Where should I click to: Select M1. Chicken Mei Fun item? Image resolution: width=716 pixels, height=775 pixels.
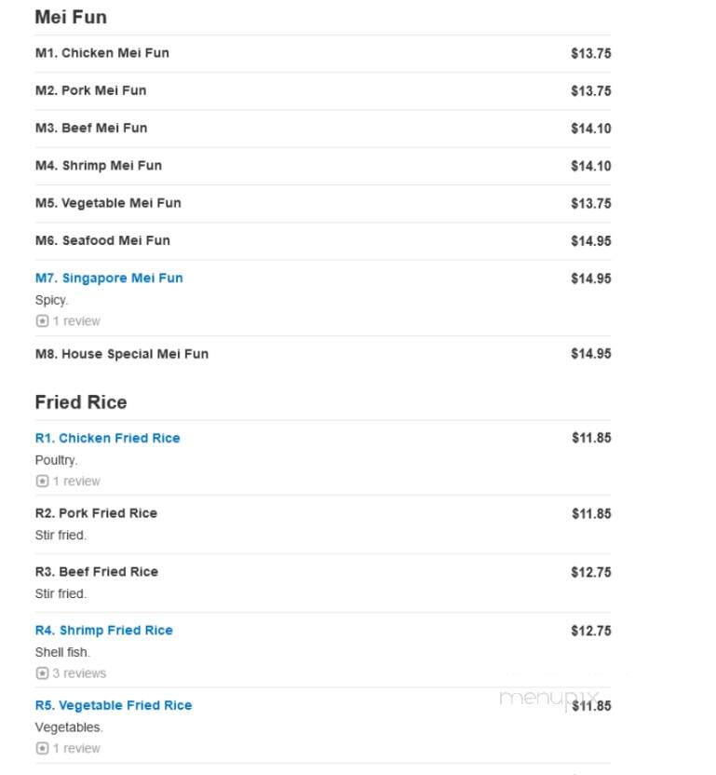coord(323,53)
